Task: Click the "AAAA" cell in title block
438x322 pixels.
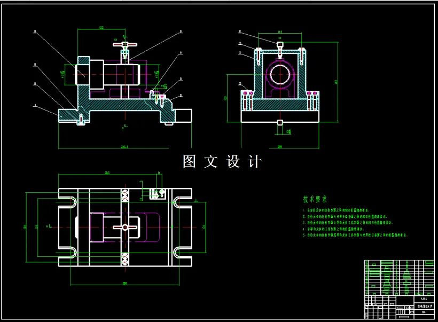Action: 424,299
